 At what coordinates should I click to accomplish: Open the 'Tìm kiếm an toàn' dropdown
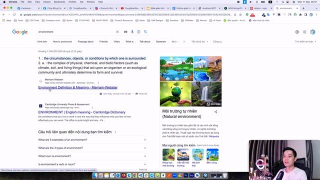pos(305,41)
